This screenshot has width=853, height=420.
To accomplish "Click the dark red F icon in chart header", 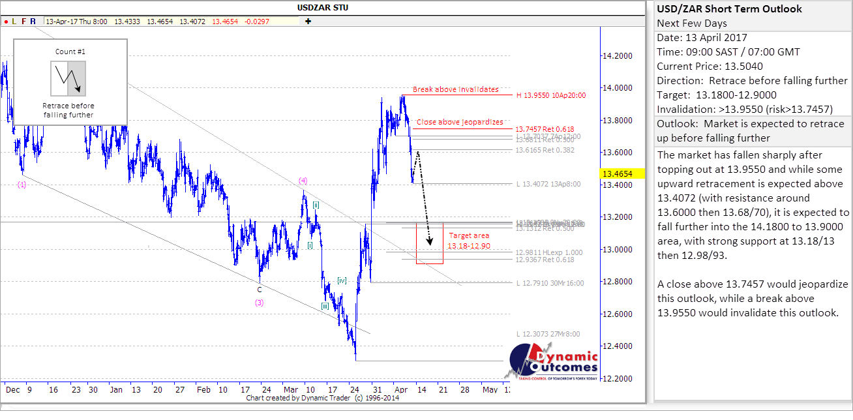I will pos(23,22).
